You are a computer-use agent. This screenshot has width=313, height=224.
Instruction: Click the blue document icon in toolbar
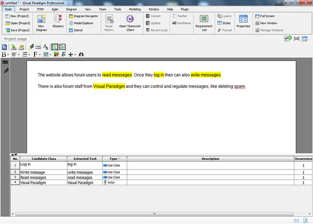4,47
